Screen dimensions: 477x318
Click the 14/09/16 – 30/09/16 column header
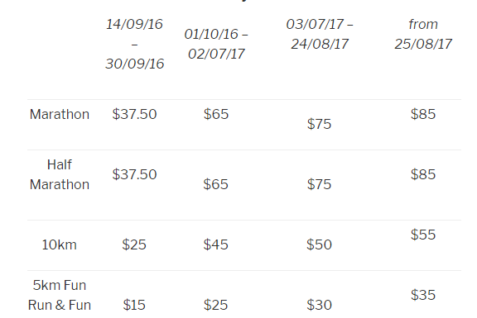point(134,44)
